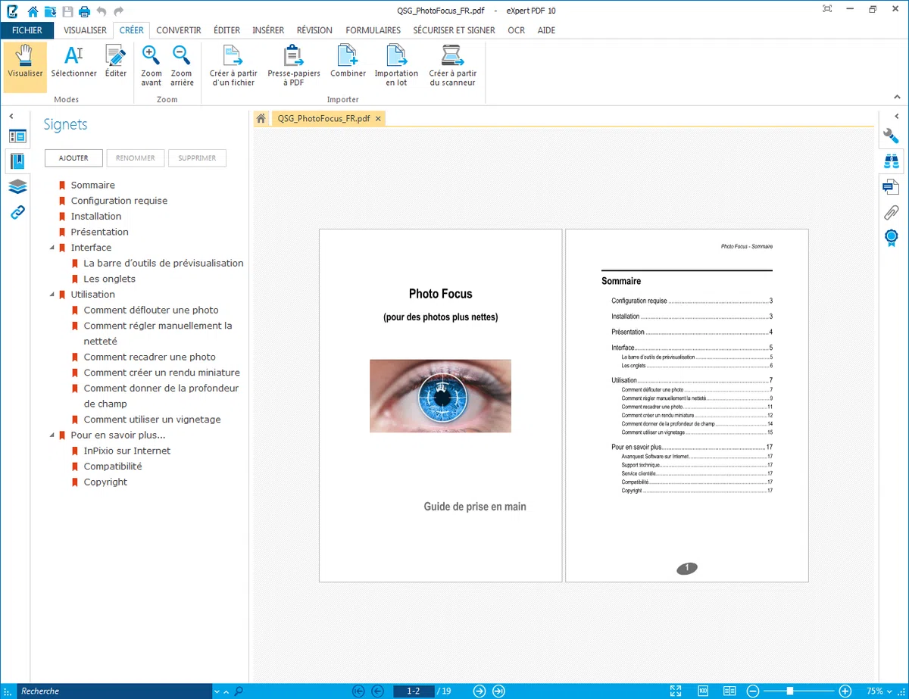The width and height of the screenshot is (909, 699).
Task: Collapse the left Signets panel arrow
Action: click(11, 116)
